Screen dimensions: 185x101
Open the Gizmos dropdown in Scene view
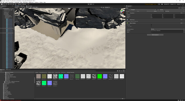[x=107, y=7]
